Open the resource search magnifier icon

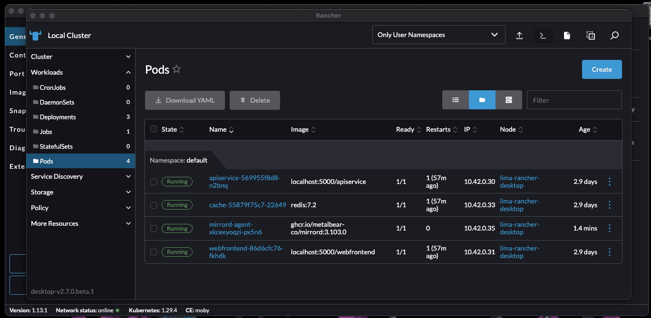pyautogui.click(x=614, y=35)
